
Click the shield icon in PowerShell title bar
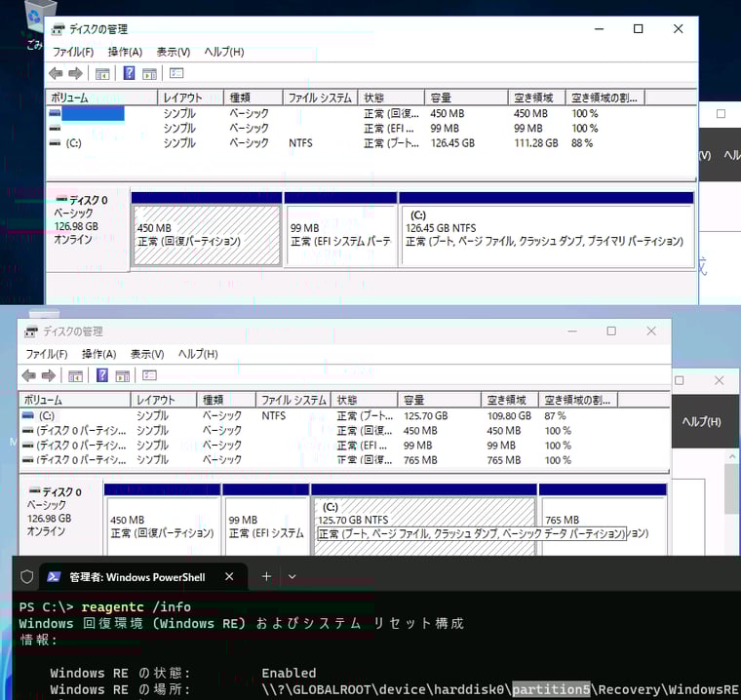click(27, 577)
